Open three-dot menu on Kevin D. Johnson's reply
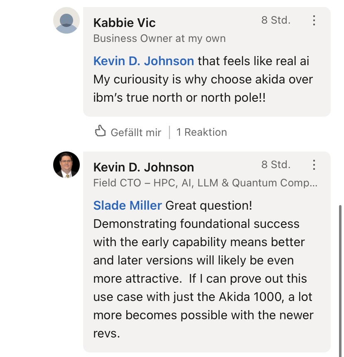 (x=314, y=165)
